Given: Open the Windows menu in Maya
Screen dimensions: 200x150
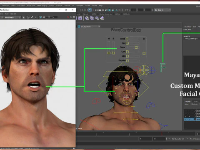Looking at the screenshot, I should pos(6,6).
